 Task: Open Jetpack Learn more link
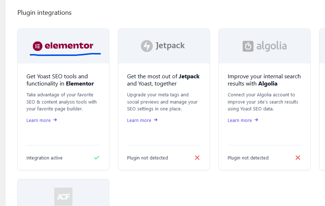(139, 120)
